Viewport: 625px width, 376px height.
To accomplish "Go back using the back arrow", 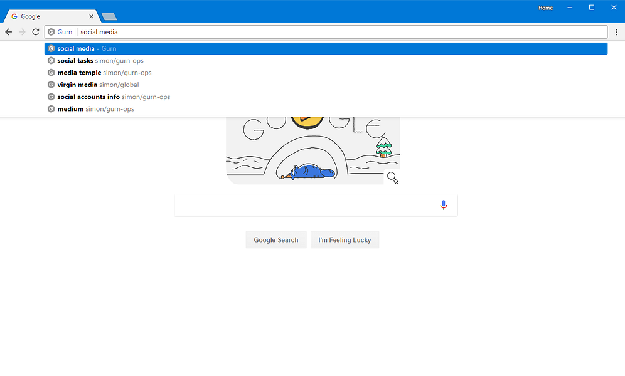I will point(8,32).
